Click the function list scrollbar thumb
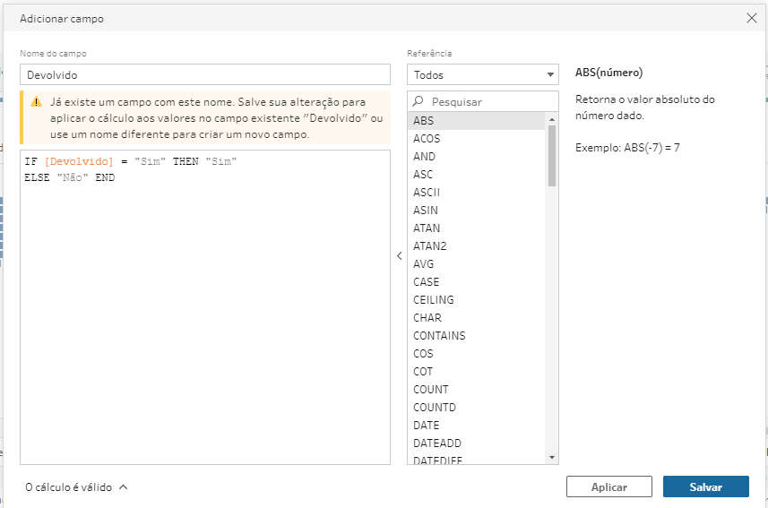Image resolution: width=768 pixels, height=508 pixels. tap(552, 156)
